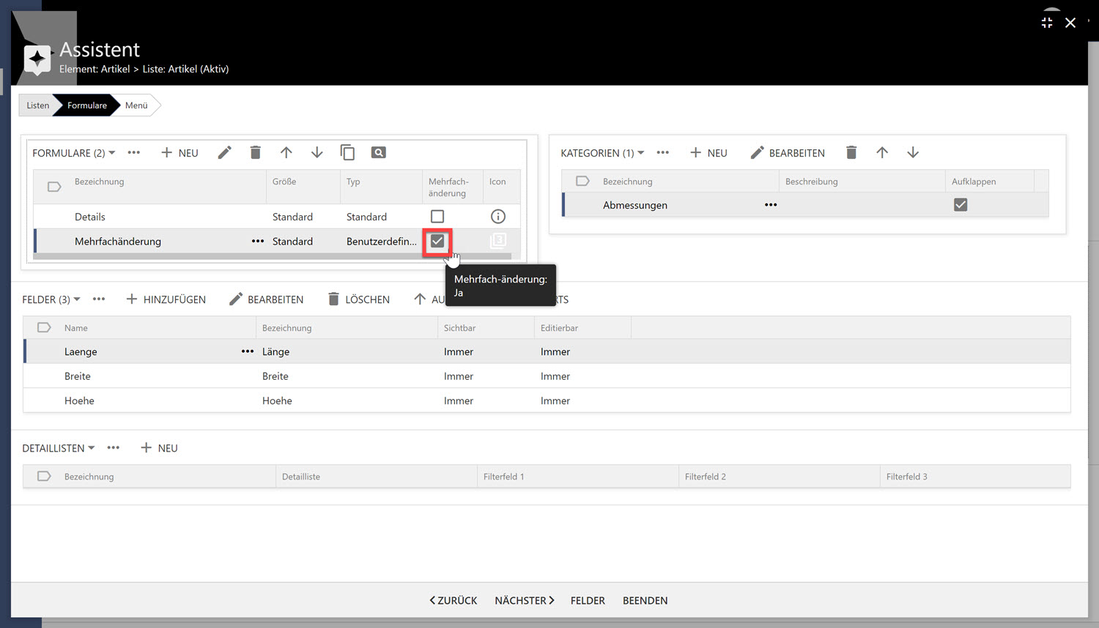
Task: Click the copy form icon in Formulare toolbar
Action: [347, 152]
